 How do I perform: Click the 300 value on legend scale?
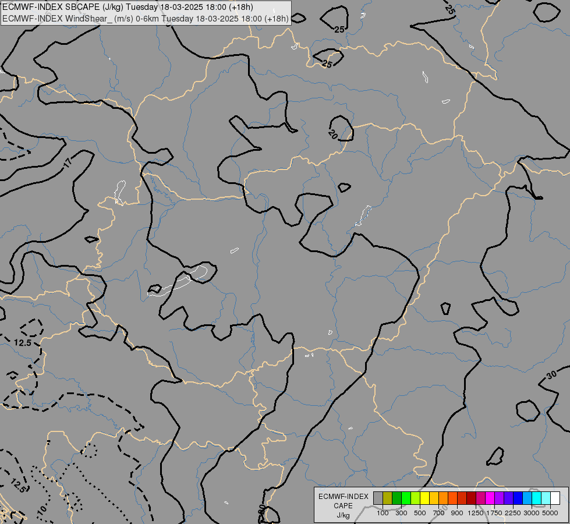tap(401, 513)
